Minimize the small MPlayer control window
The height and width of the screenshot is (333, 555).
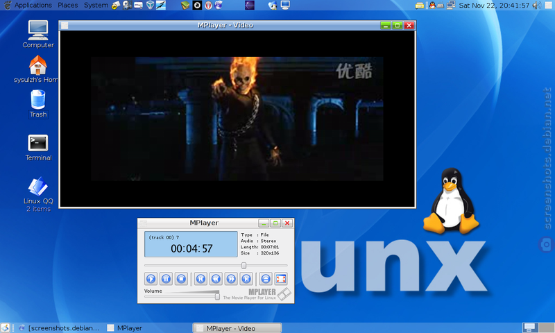pos(264,223)
